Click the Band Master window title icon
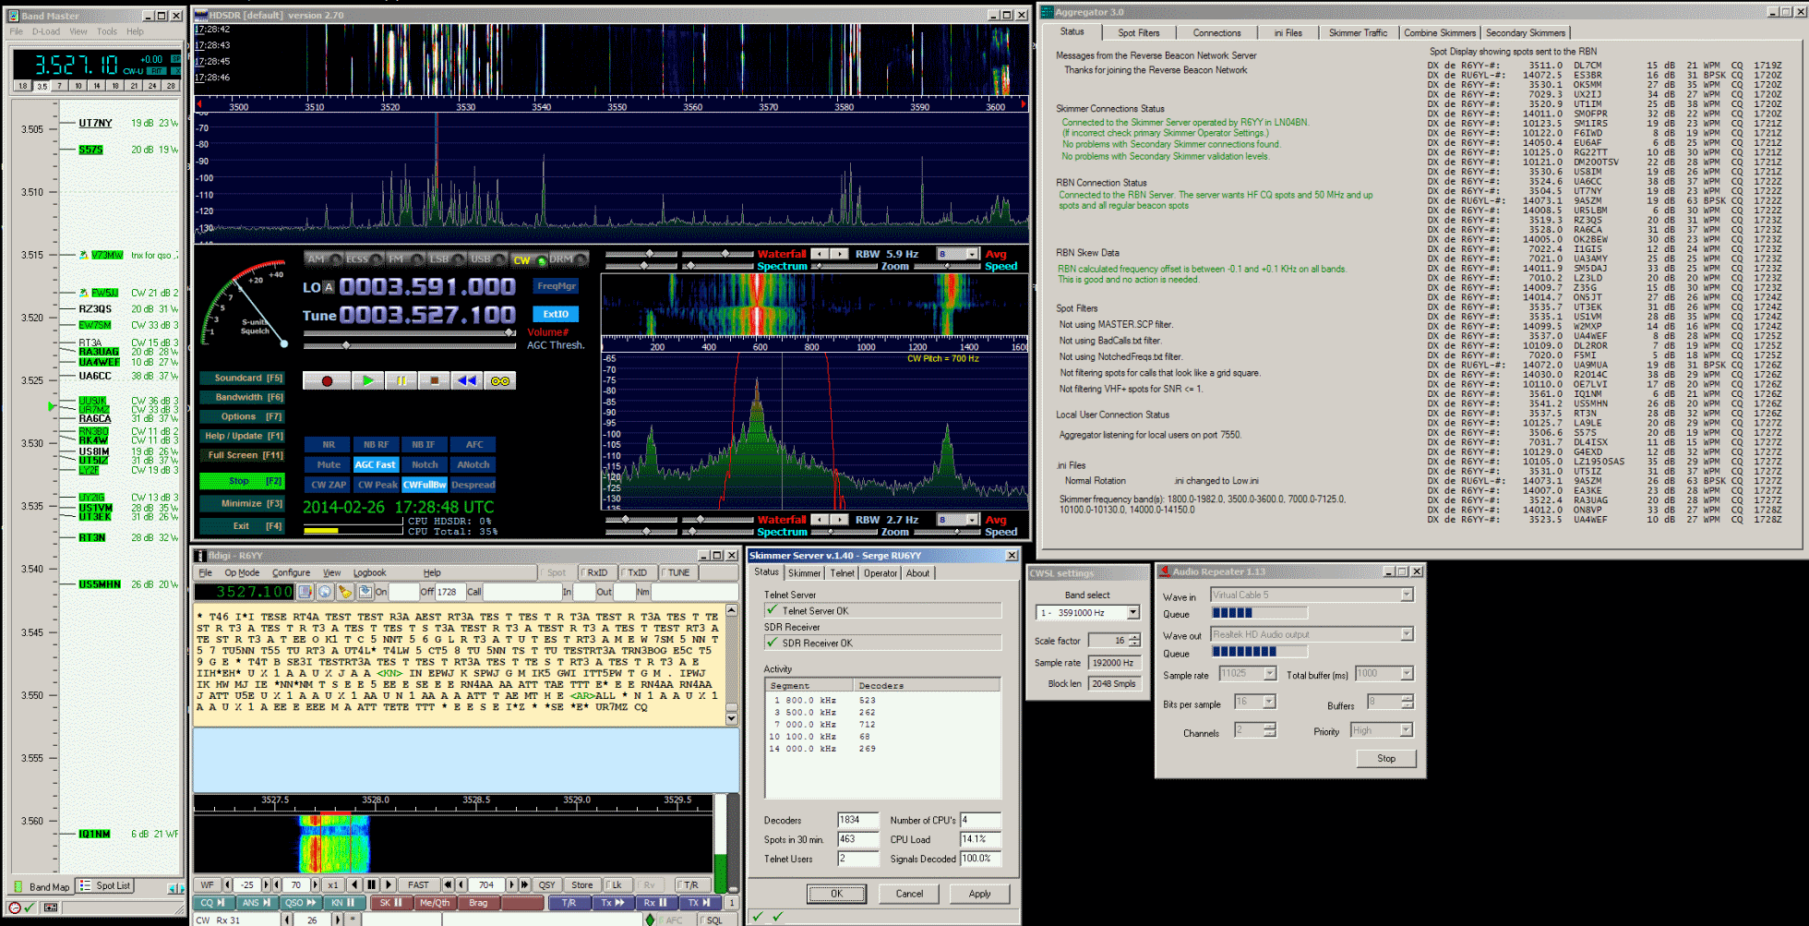1809x926 pixels. click(x=15, y=16)
